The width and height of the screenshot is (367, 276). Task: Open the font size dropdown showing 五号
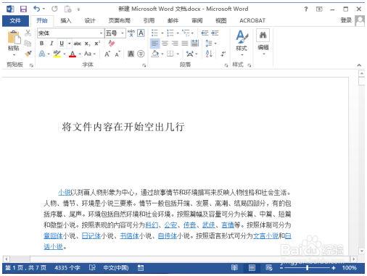[115, 33]
